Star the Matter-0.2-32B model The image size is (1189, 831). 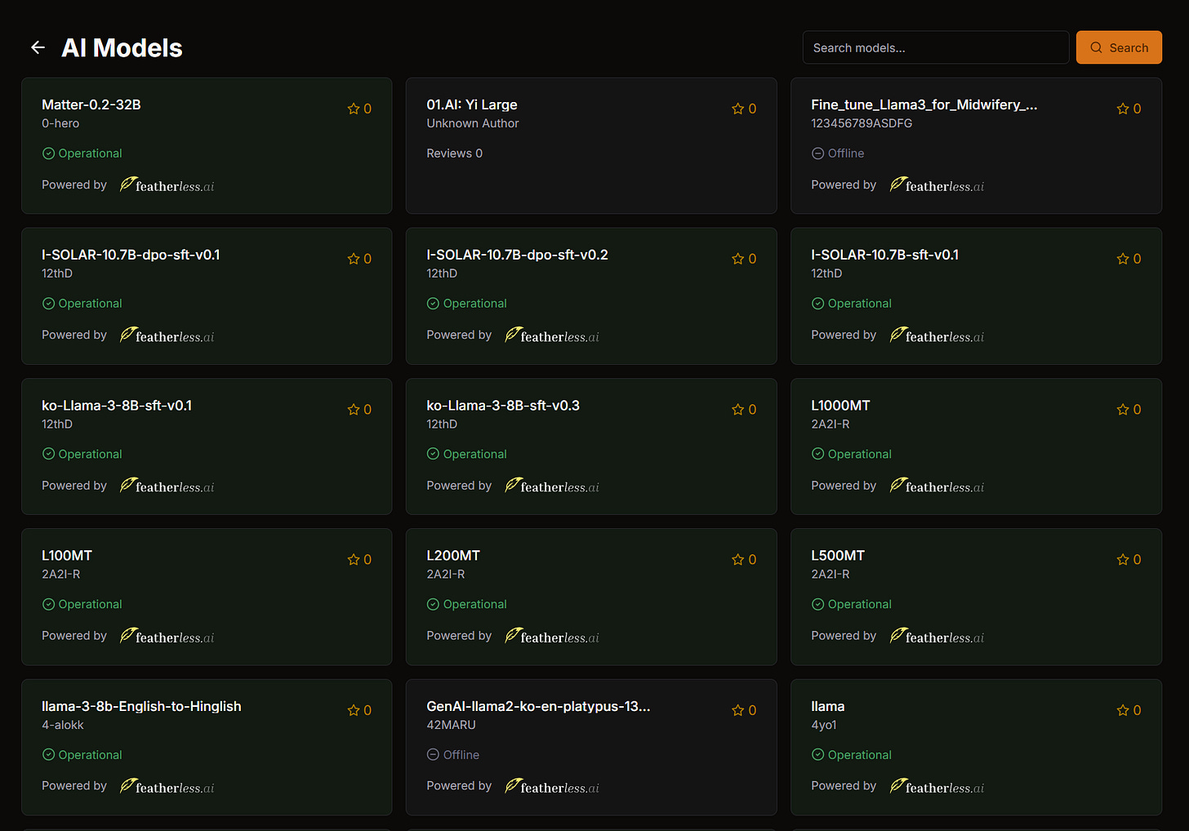tap(354, 108)
